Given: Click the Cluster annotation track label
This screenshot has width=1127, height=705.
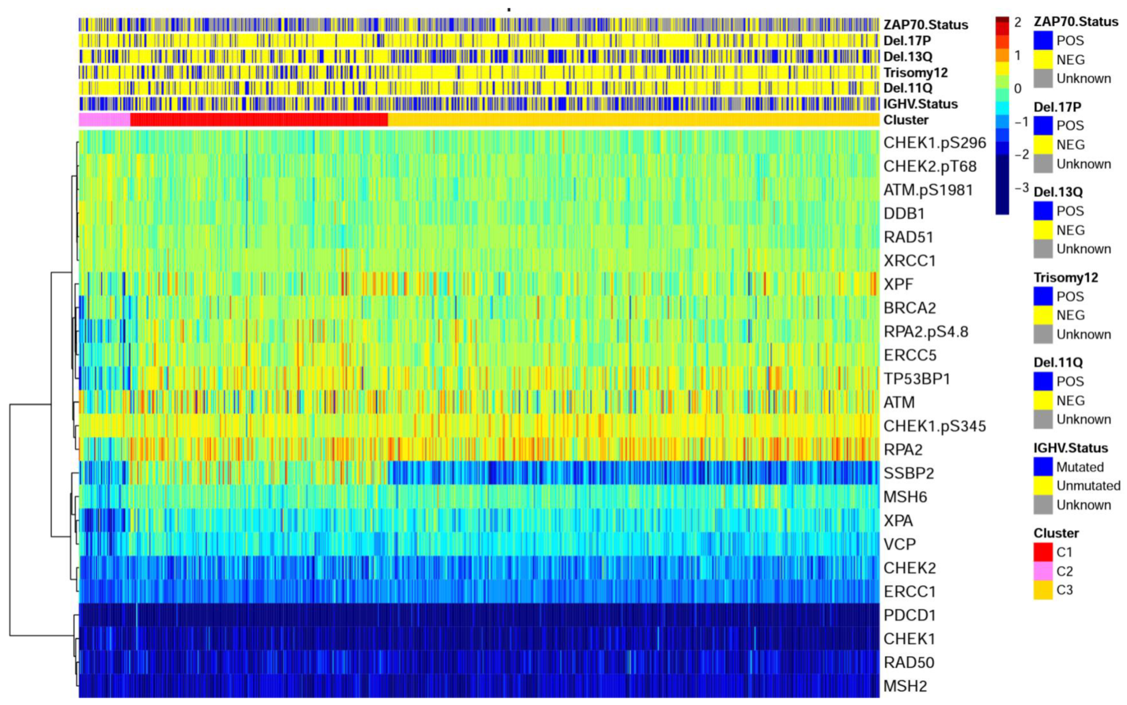Looking at the screenshot, I should [906, 120].
